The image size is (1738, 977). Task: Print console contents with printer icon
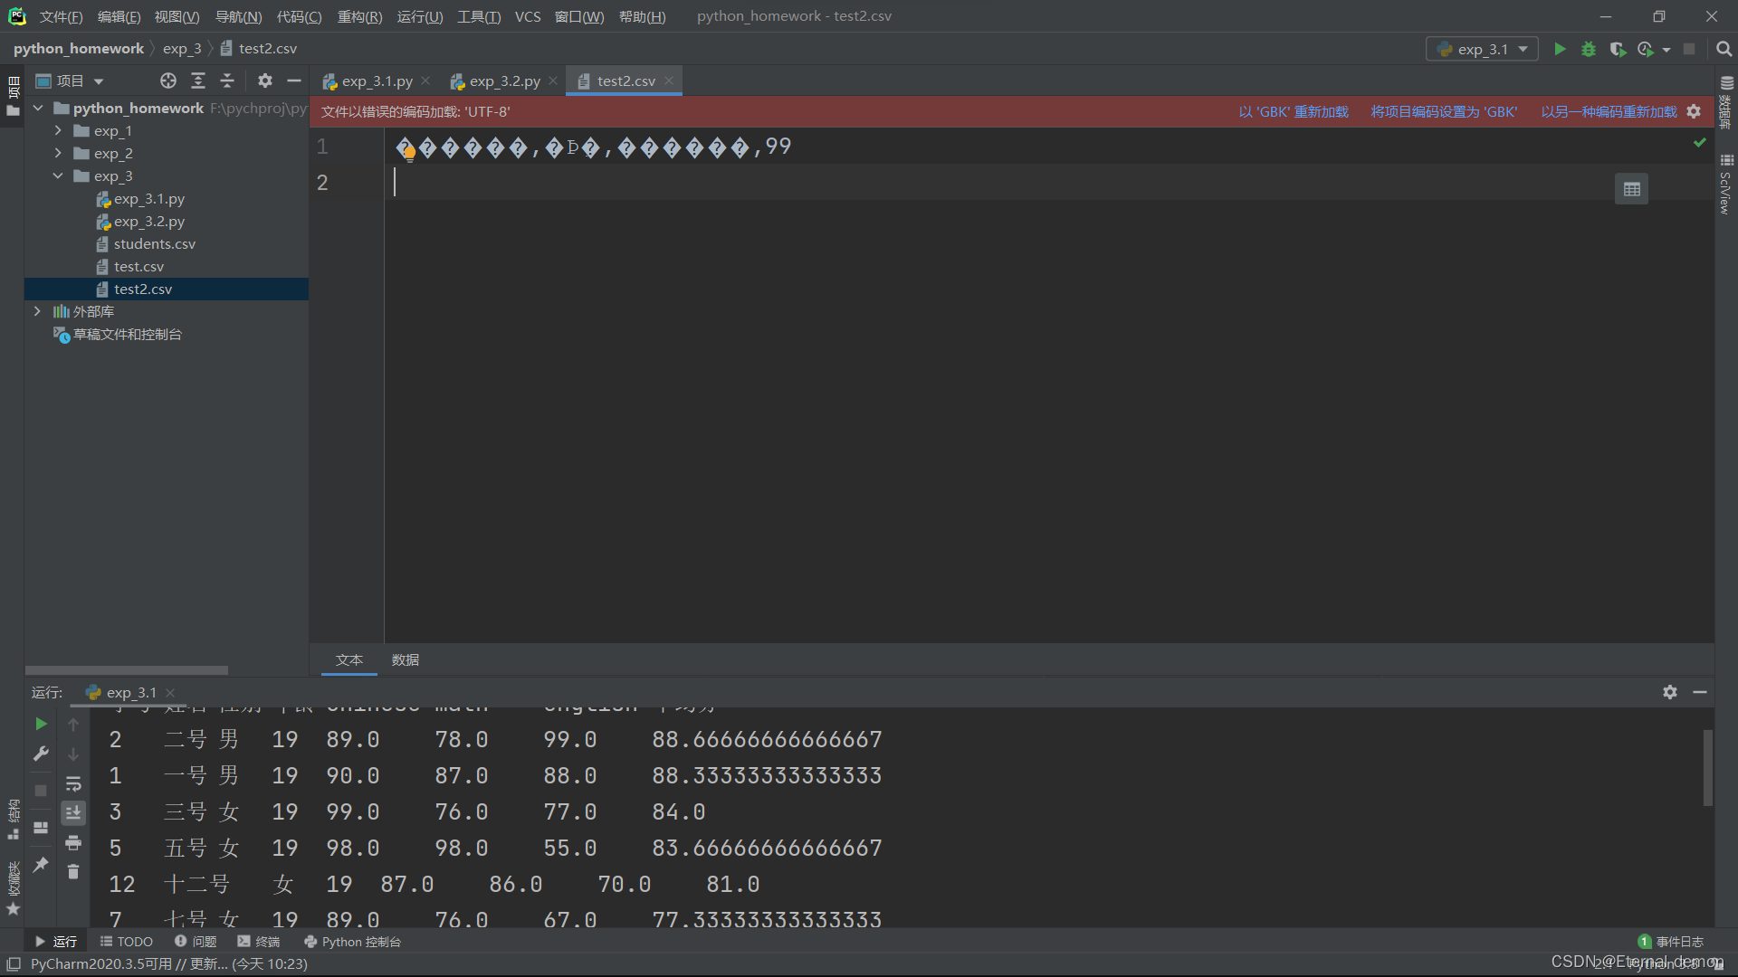pyautogui.click(x=73, y=842)
